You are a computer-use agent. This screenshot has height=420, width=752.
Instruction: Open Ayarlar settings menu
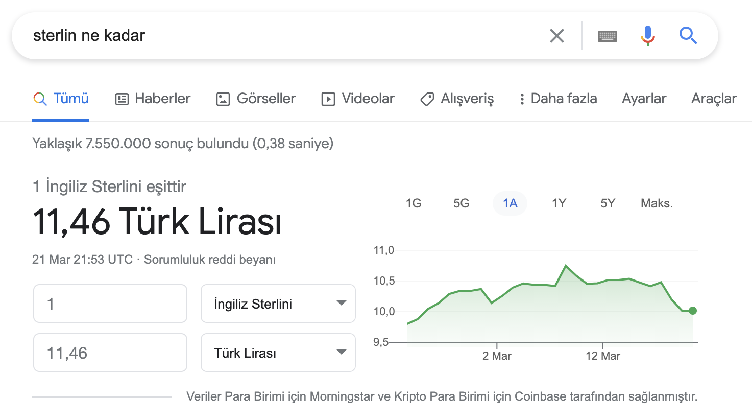pos(644,99)
